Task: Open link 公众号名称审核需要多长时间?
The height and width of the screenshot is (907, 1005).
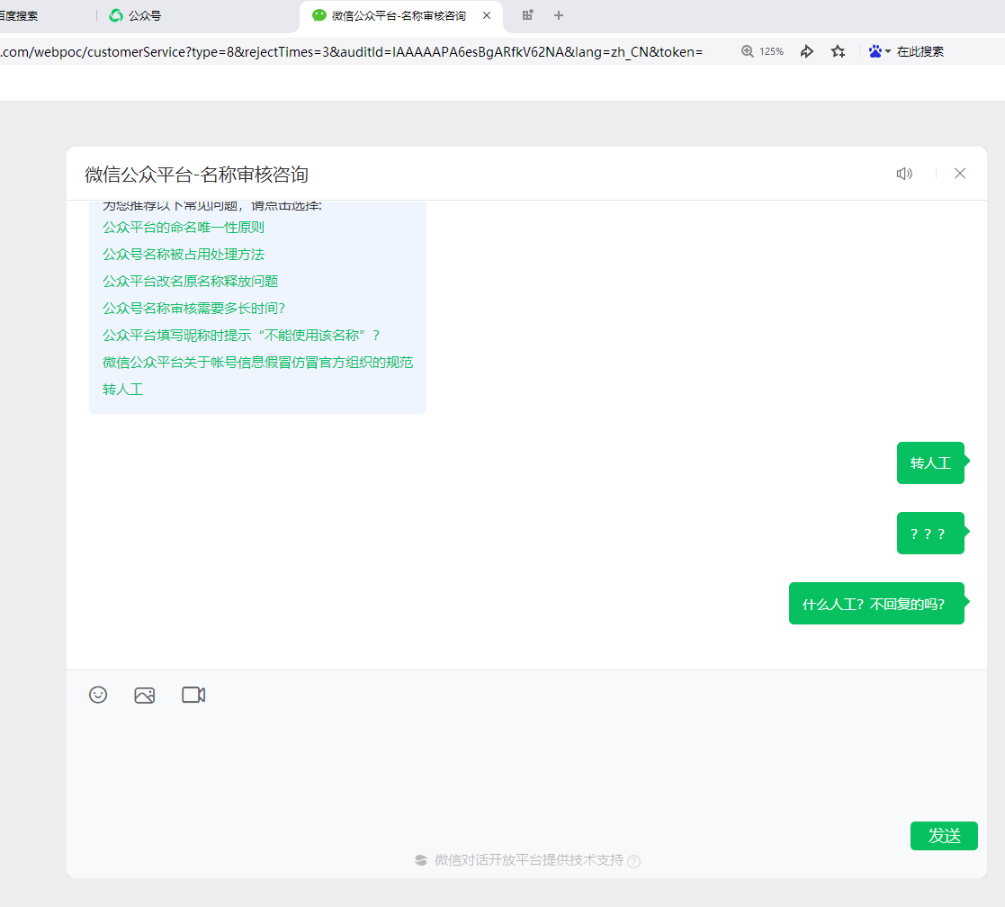Action: tap(193, 309)
